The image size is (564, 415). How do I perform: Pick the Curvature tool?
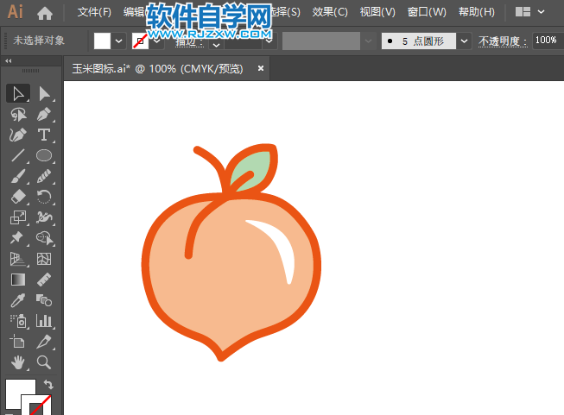[x=18, y=135]
